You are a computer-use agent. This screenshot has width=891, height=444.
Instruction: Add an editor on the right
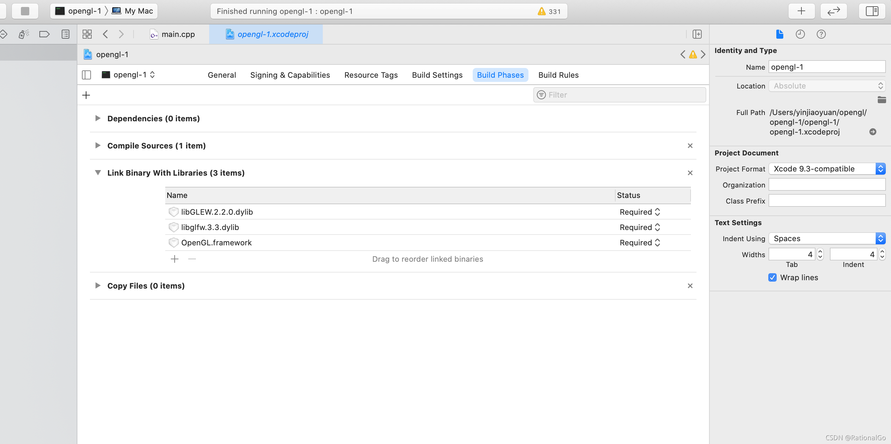(x=697, y=34)
